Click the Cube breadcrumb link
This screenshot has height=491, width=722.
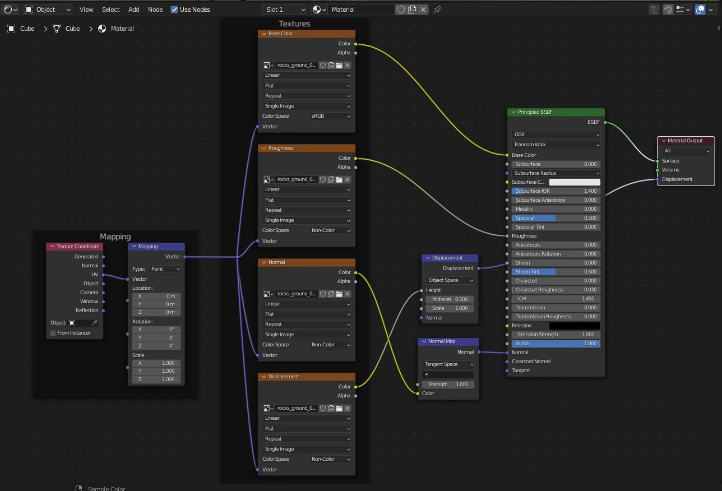[26, 28]
